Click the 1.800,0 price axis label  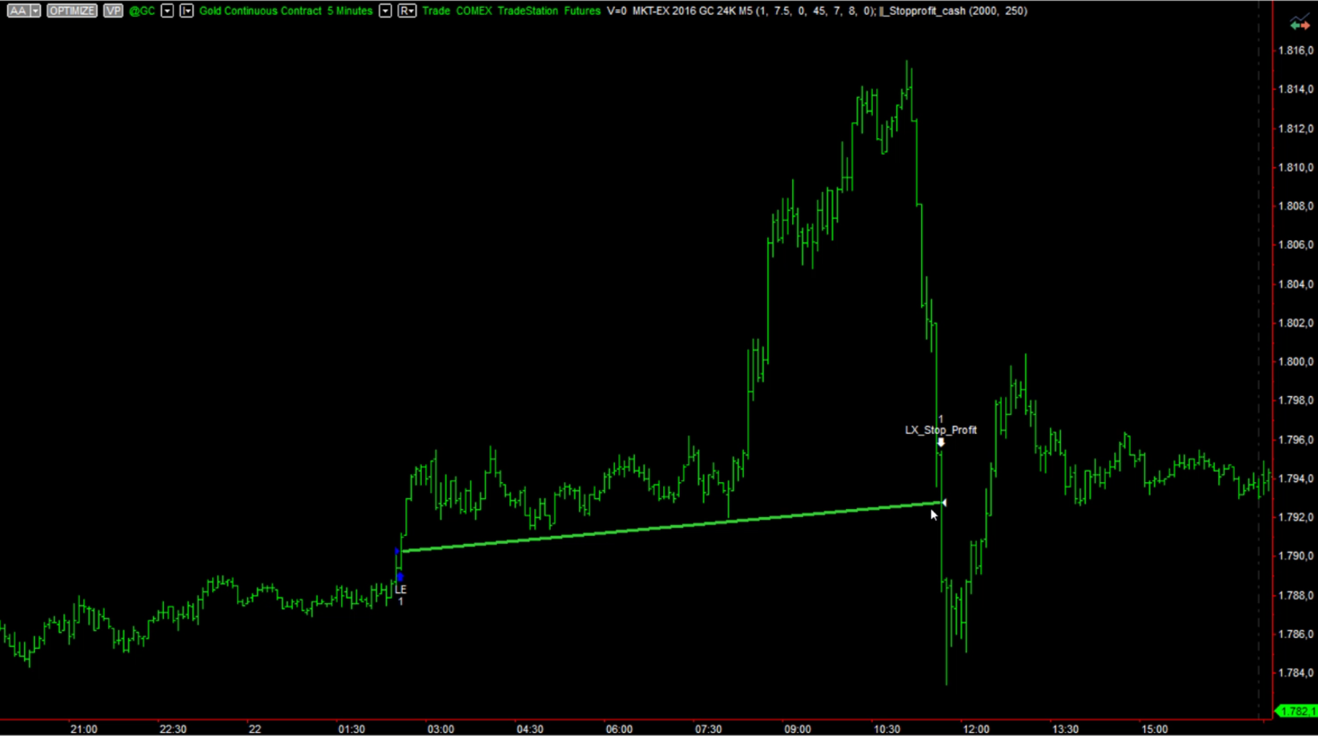[x=1295, y=361]
